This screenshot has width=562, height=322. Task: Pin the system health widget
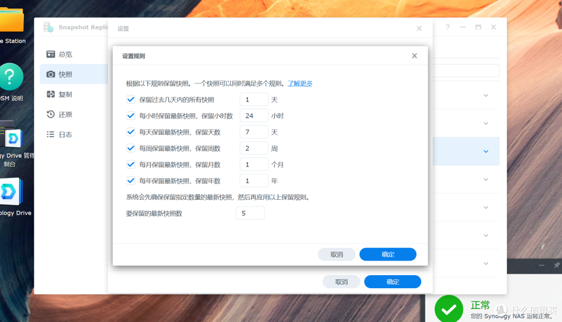(x=556, y=265)
